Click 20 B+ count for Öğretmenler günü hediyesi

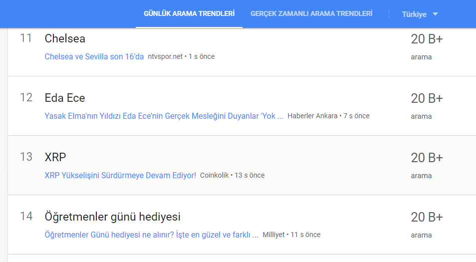click(x=427, y=217)
